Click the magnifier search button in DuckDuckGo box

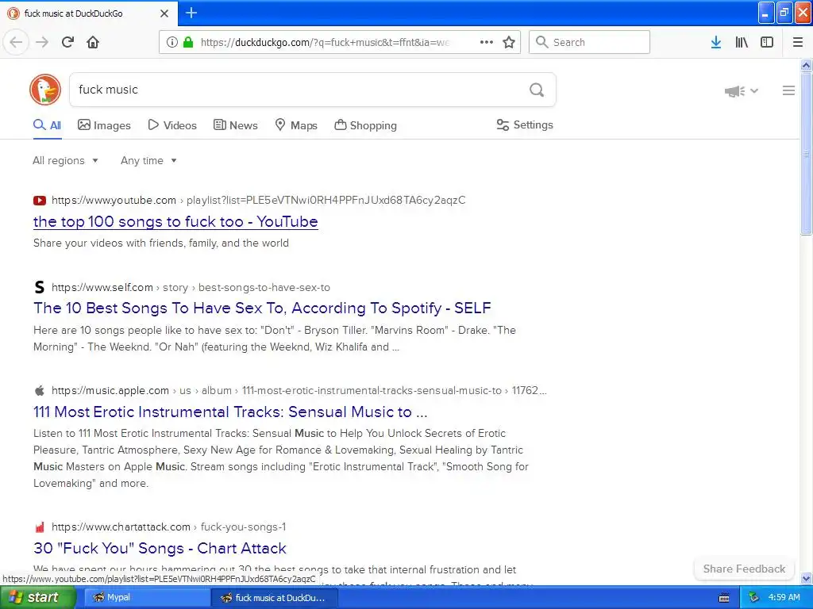(x=537, y=90)
